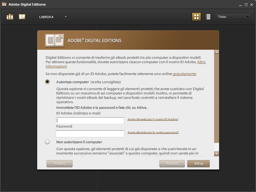
Task: Select list view icon
Action: click(x=208, y=17)
